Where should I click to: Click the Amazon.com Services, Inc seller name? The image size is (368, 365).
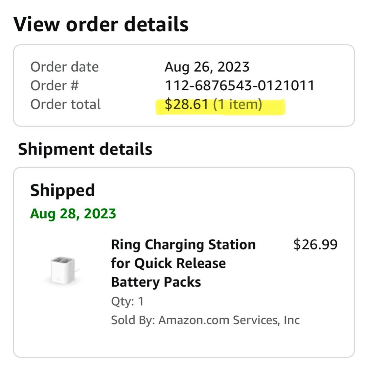[x=229, y=320]
